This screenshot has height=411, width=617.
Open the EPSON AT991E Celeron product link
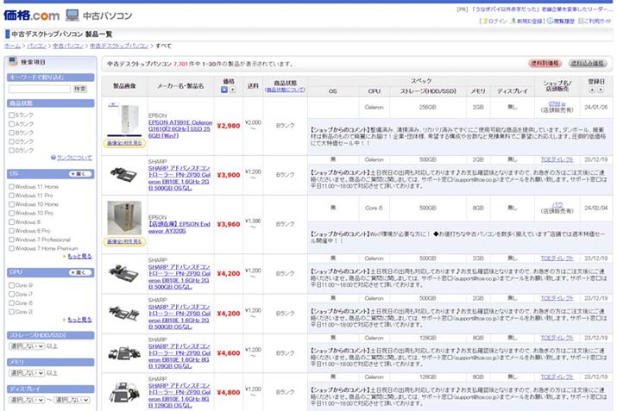point(181,123)
